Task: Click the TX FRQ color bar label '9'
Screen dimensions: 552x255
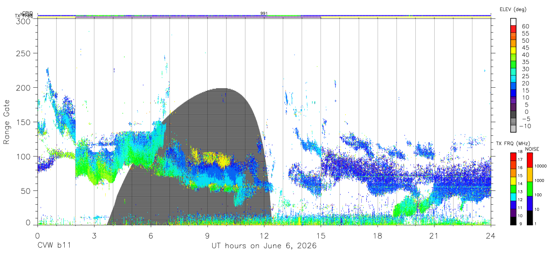Action: (x=521, y=224)
